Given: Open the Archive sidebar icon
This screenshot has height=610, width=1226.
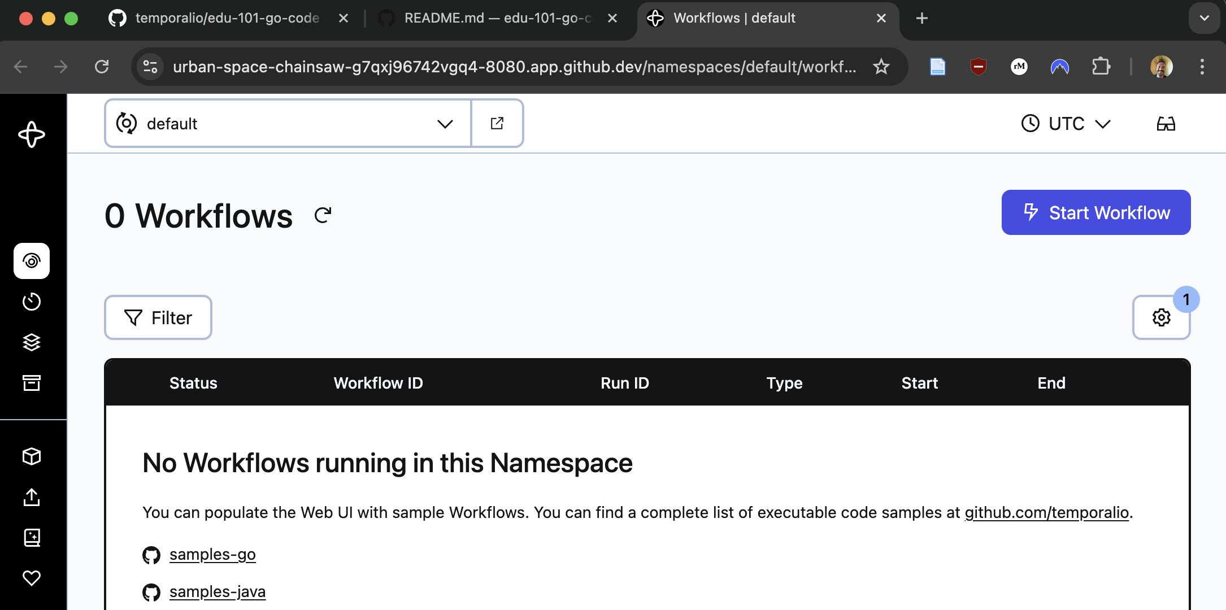Looking at the screenshot, I should (x=32, y=383).
